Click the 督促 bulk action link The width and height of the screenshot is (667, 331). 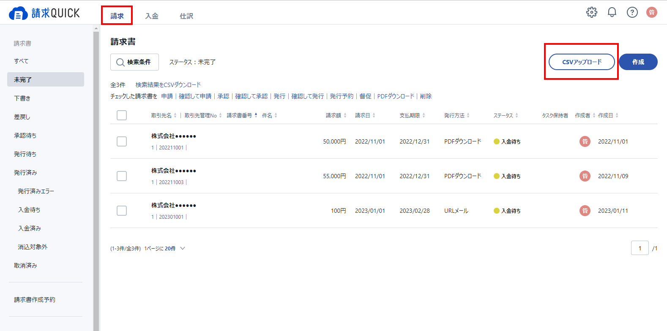click(365, 96)
